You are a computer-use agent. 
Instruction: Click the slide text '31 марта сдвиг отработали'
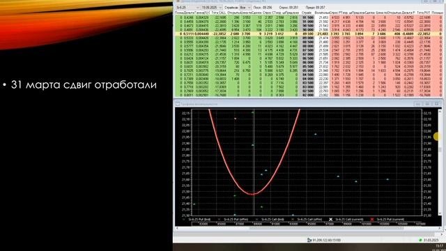coord(84,84)
